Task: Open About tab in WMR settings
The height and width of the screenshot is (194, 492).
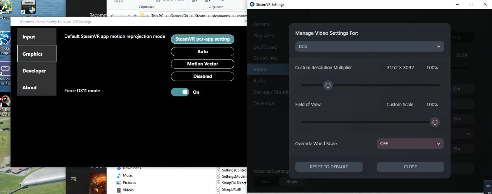Action: (x=37, y=88)
